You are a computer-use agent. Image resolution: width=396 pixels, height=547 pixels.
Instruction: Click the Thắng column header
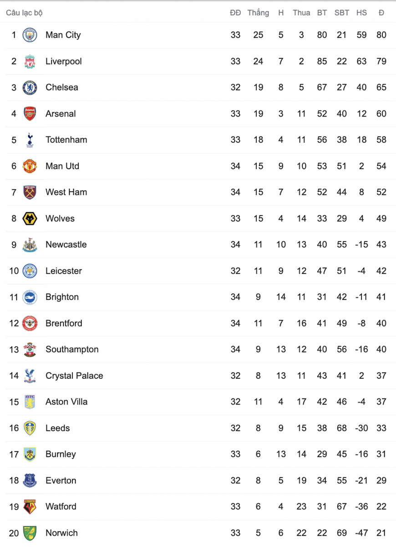pyautogui.click(x=258, y=13)
